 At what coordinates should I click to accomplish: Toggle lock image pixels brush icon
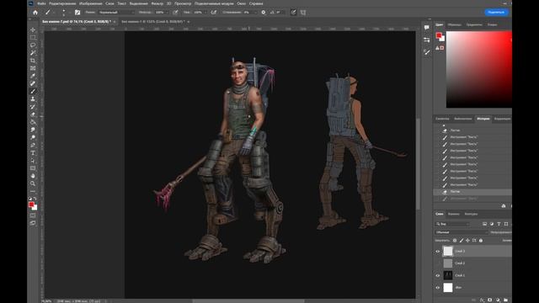click(x=462, y=241)
